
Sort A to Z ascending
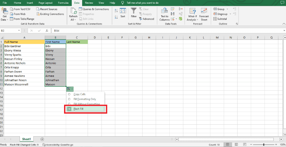pyautogui.click(x=116, y=10)
